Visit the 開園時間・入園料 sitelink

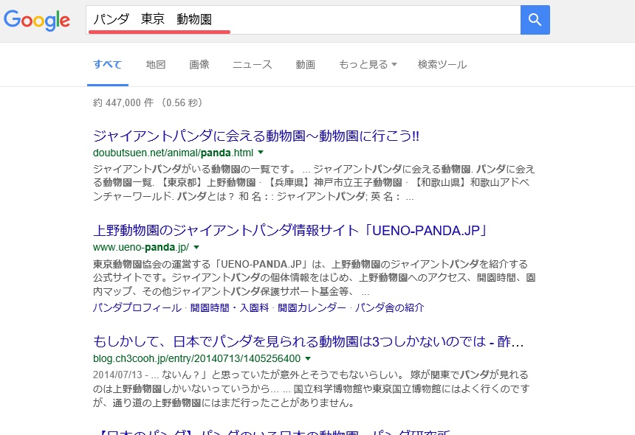coord(230,307)
